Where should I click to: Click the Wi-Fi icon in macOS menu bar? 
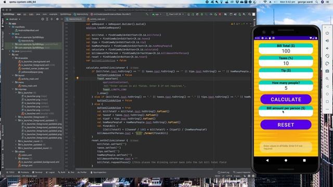(x=265, y=2)
